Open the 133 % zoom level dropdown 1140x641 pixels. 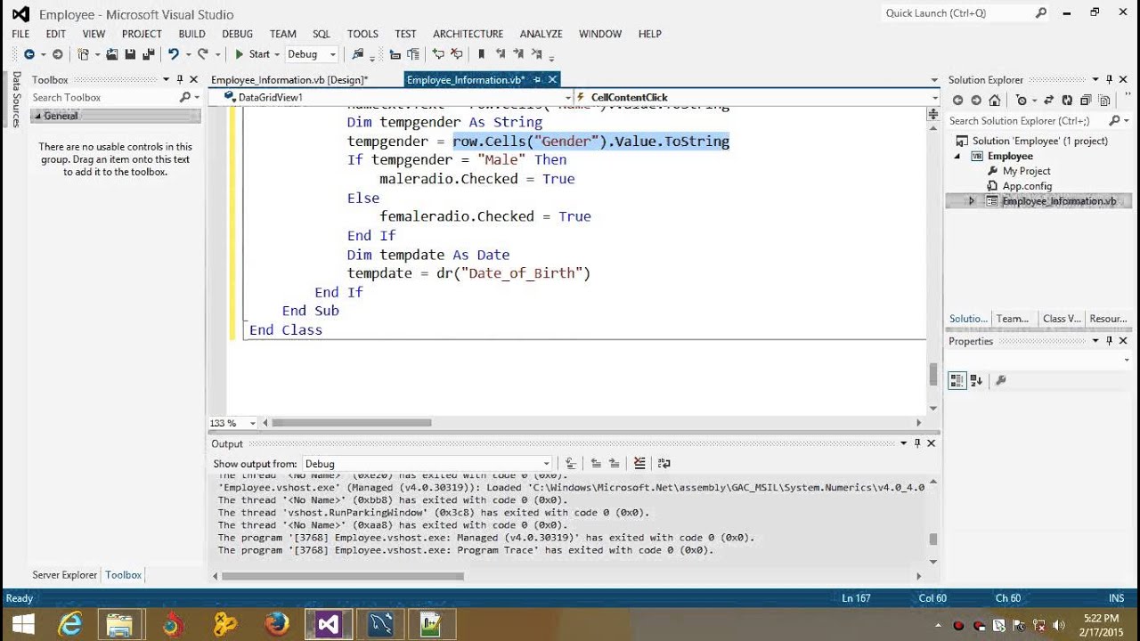pos(253,423)
